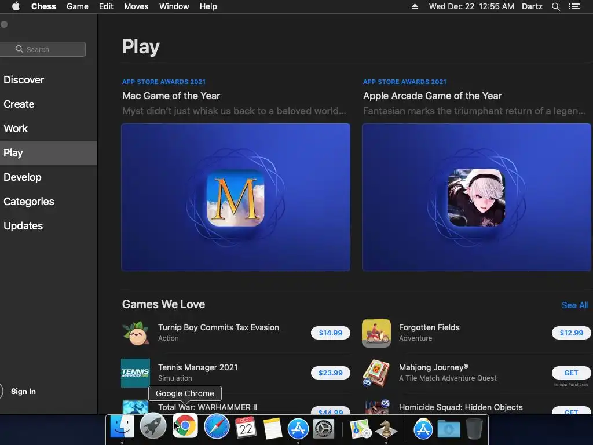Open Turnip Boy Commits Tax Evasion icon
The width and height of the screenshot is (593, 445).
coord(136,333)
